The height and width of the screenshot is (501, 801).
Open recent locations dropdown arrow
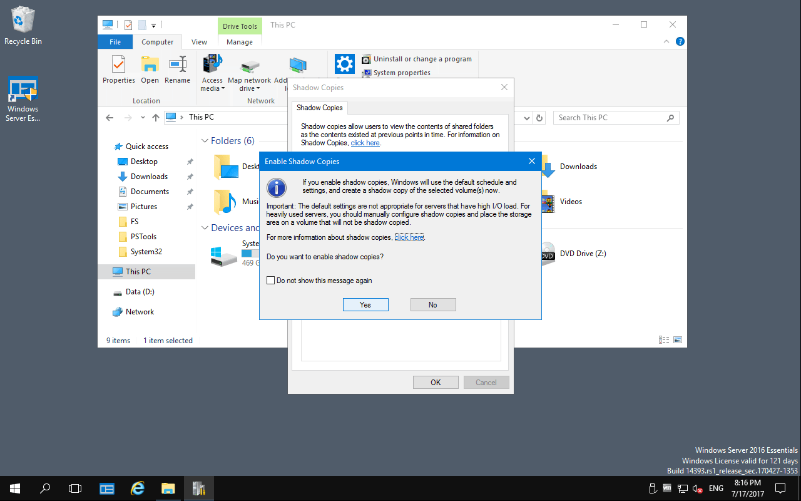(x=143, y=118)
